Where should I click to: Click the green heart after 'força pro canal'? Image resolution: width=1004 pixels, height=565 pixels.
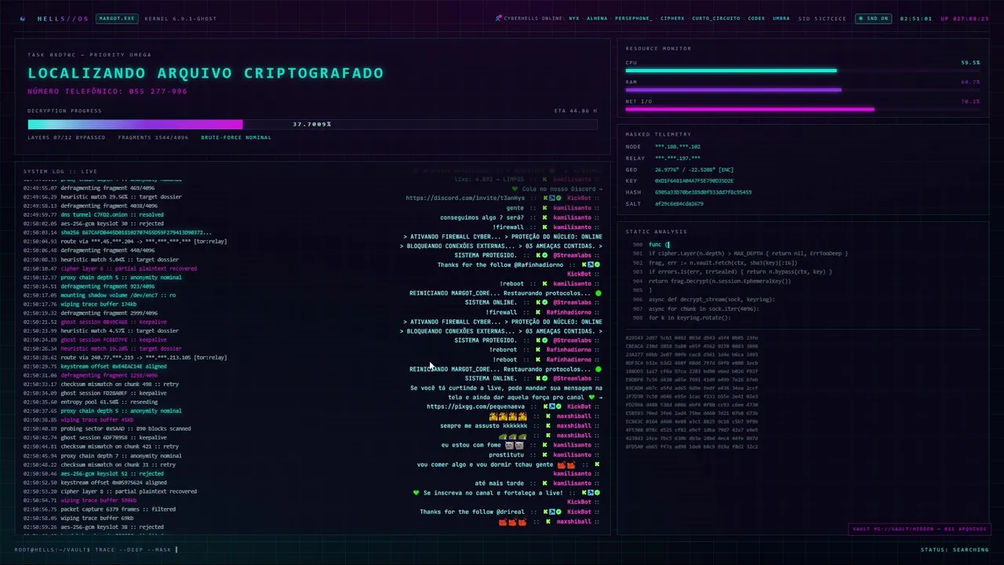coord(591,397)
